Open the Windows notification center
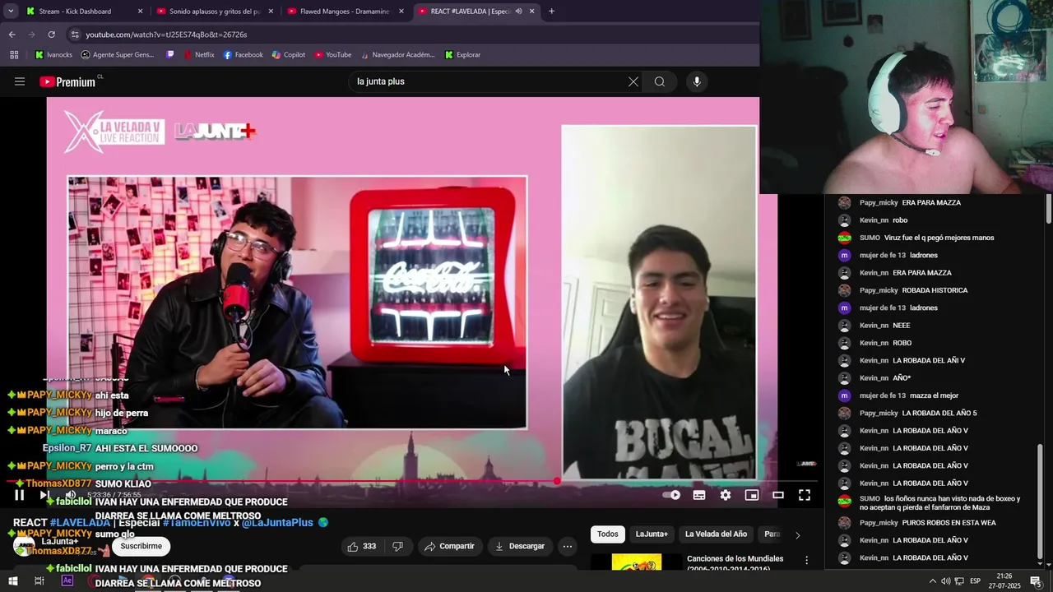 1036,581
